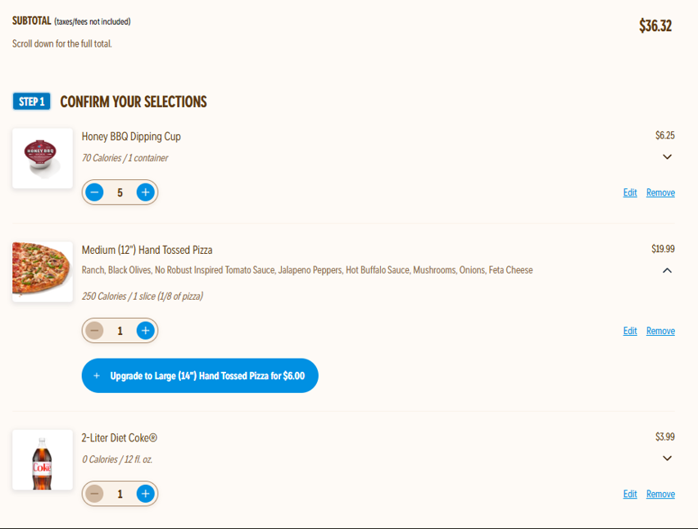Remove the Medium Hand Tossed Pizza
This screenshot has height=529, width=698.
coord(660,331)
